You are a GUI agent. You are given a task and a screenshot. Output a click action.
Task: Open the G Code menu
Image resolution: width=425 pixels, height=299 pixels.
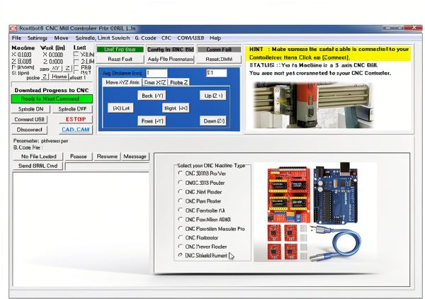(x=145, y=38)
